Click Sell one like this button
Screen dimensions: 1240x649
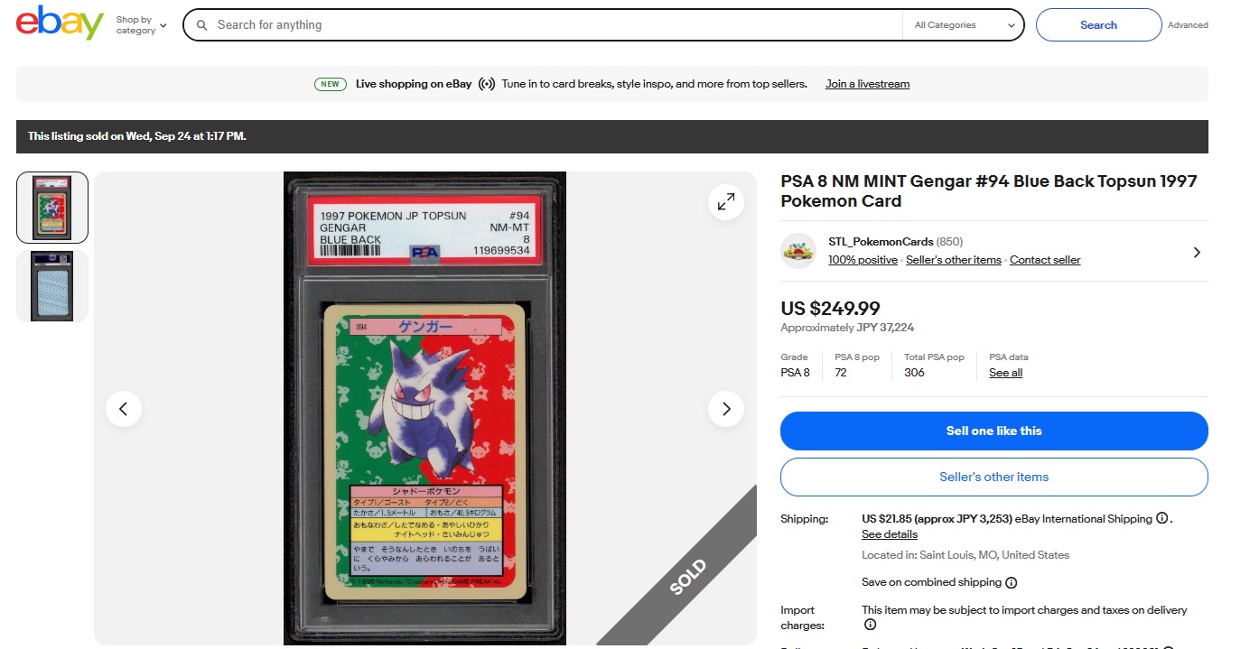coord(994,431)
